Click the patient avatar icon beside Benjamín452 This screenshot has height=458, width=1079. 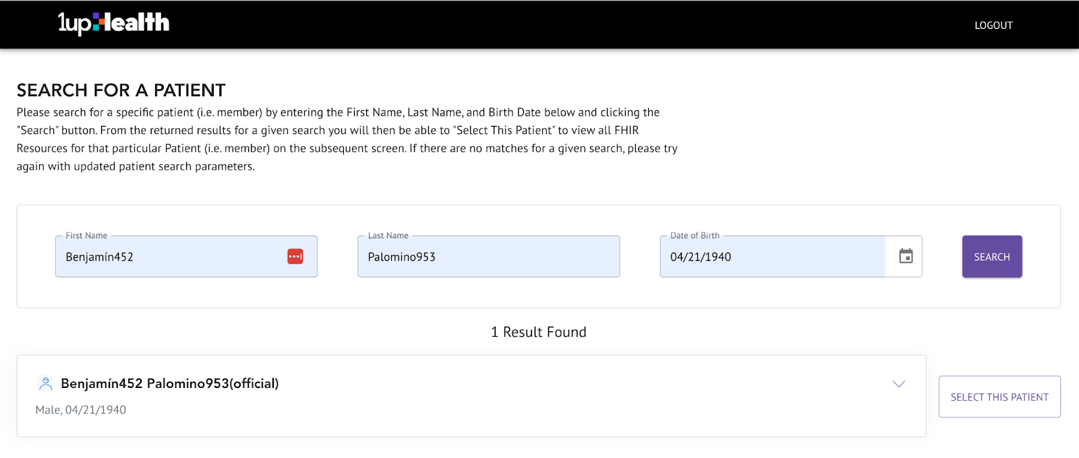pyautogui.click(x=45, y=384)
